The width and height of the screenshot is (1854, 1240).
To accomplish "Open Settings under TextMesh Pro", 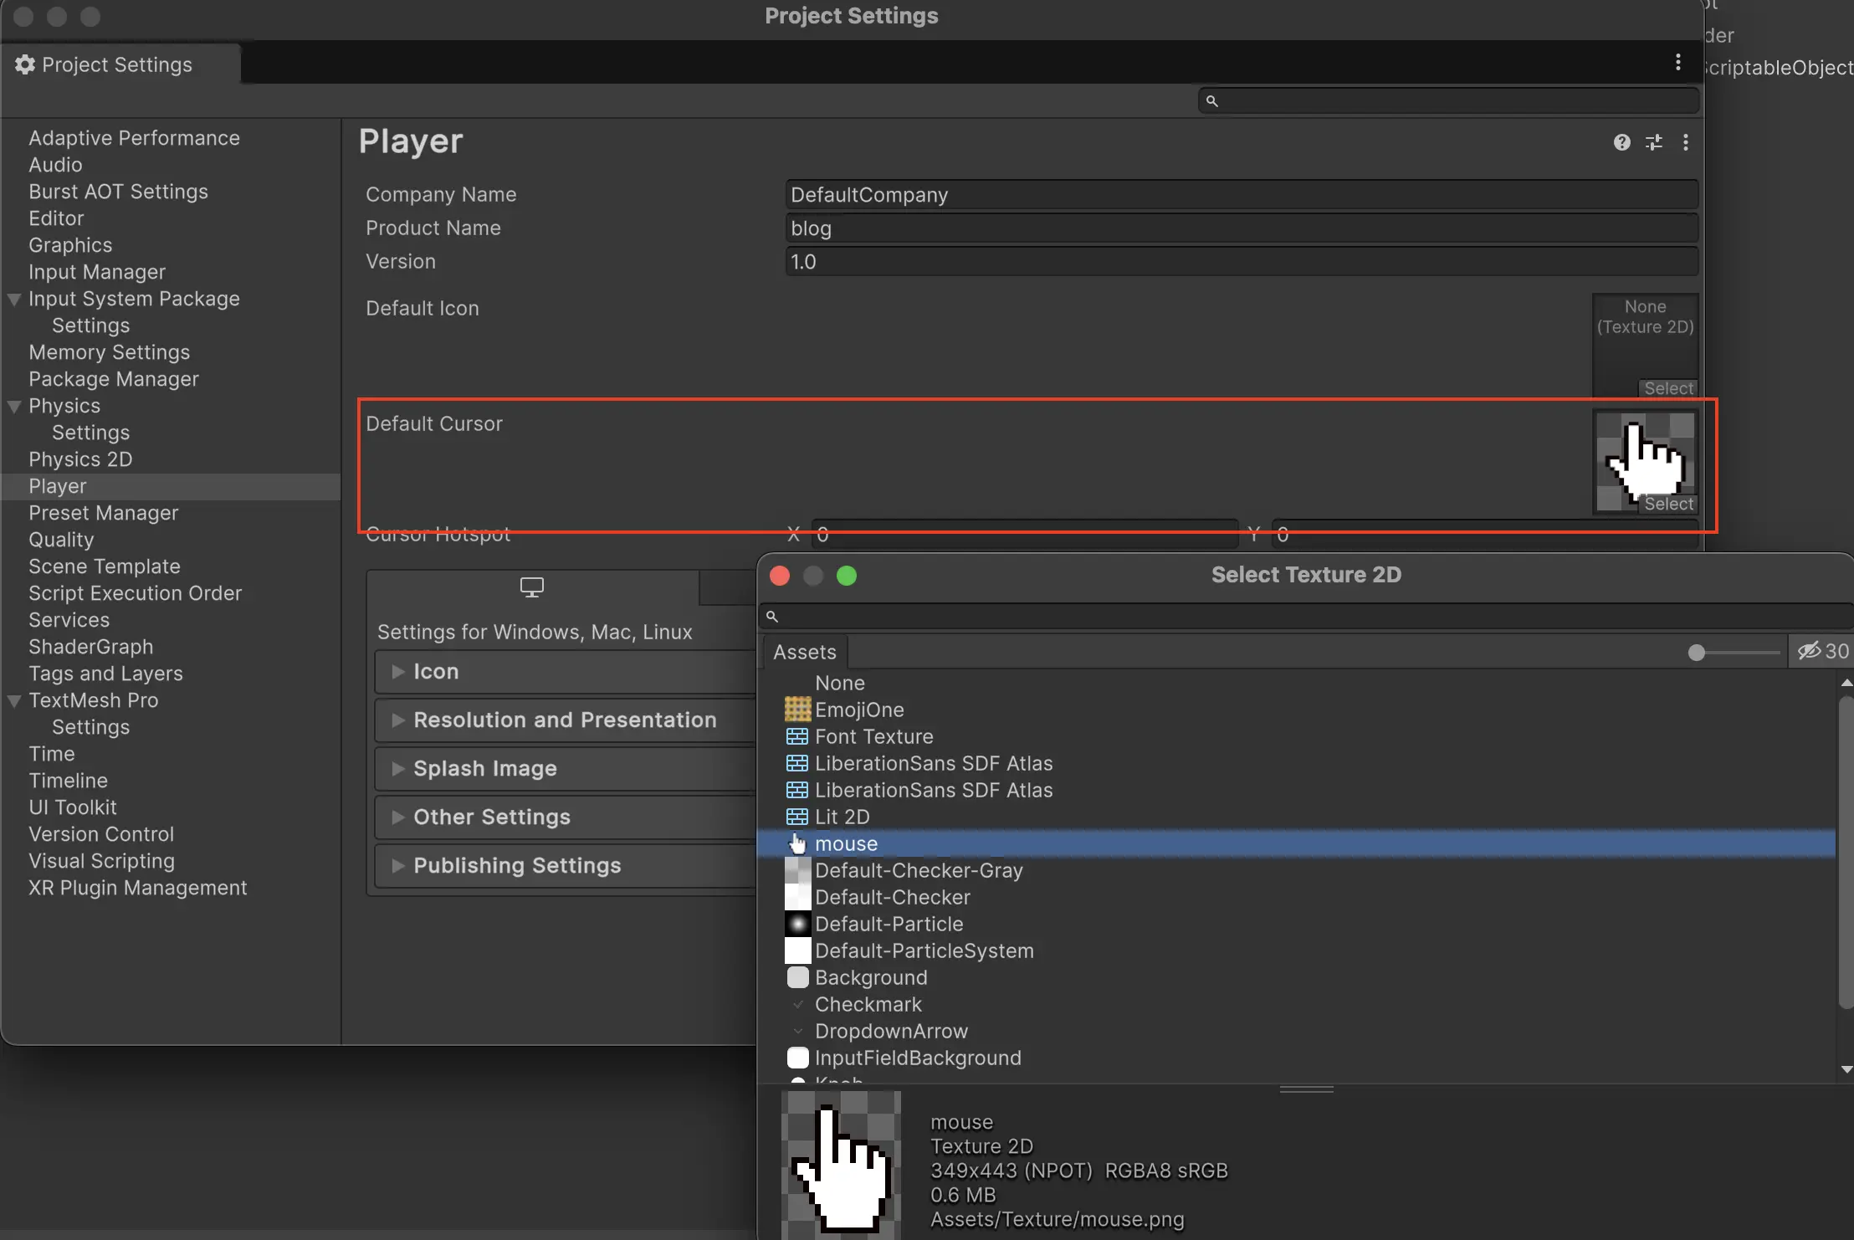I will (x=90, y=727).
